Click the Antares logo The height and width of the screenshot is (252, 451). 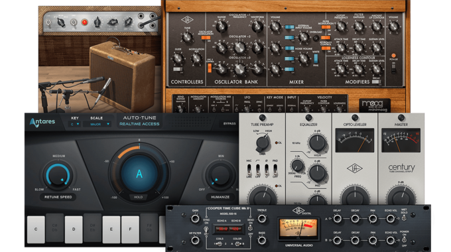pos(42,122)
